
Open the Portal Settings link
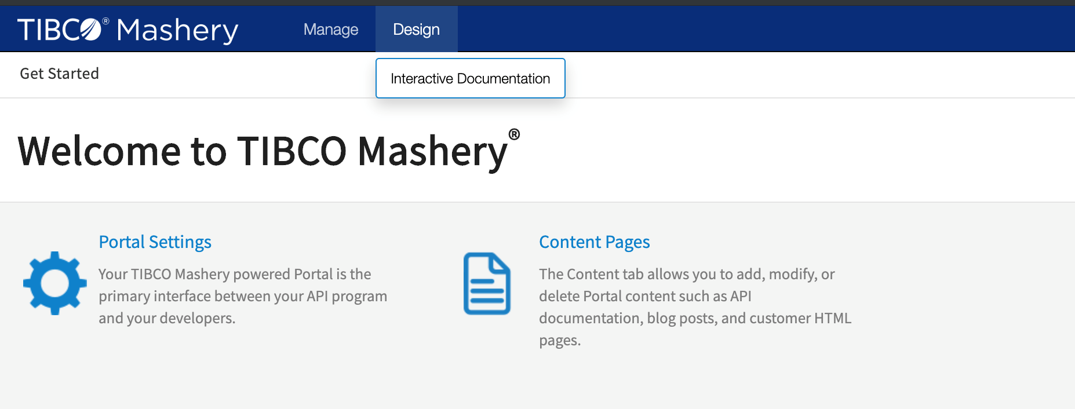click(x=155, y=242)
